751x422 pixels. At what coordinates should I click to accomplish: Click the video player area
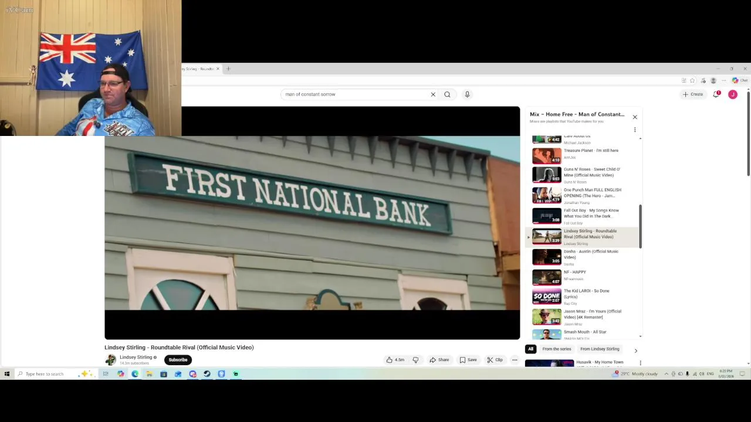pyautogui.click(x=312, y=223)
